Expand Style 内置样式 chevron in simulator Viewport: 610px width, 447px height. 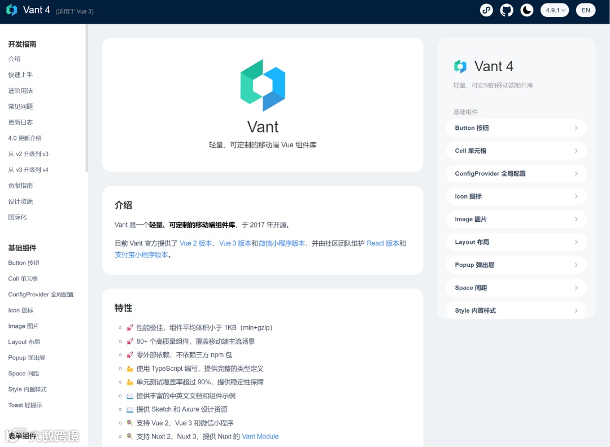point(576,310)
